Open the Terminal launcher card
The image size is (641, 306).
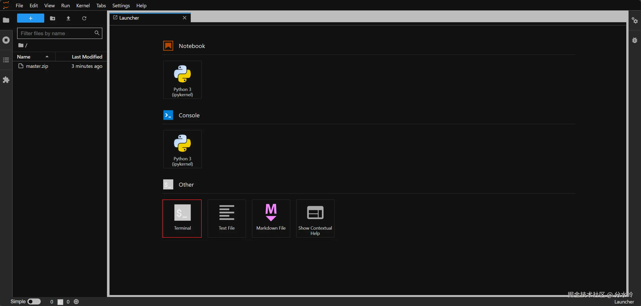(x=182, y=218)
